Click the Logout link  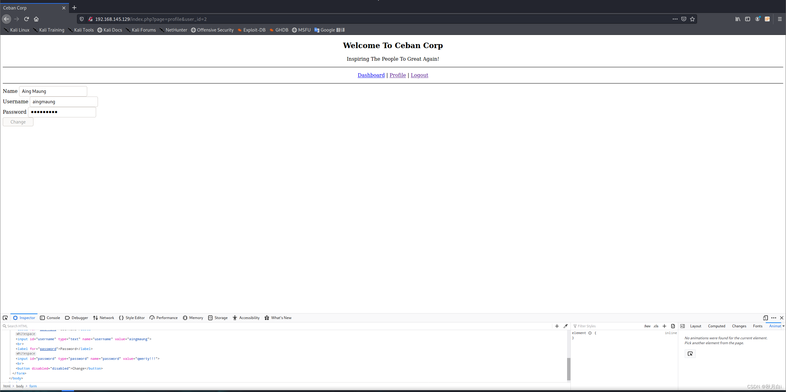click(419, 75)
